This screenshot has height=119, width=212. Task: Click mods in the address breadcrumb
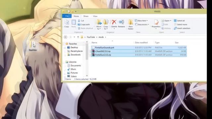(x=101, y=37)
